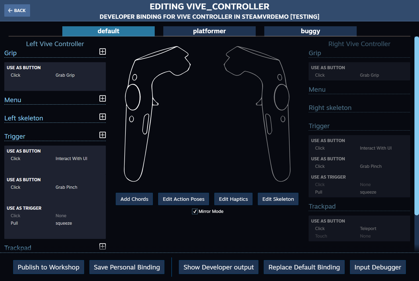Select right Menu section header

coord(317,89)
